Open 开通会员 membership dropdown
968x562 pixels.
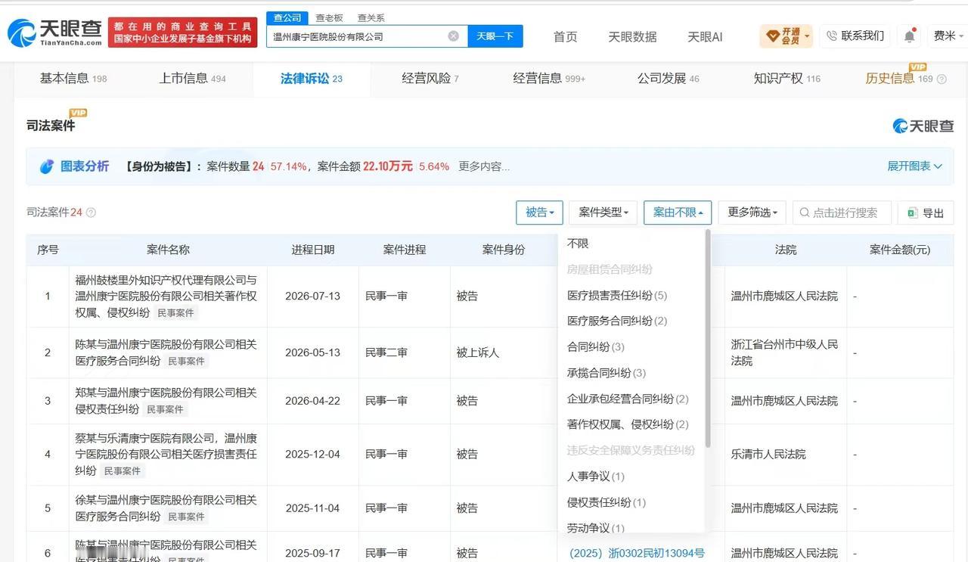(x=786, y=36)
